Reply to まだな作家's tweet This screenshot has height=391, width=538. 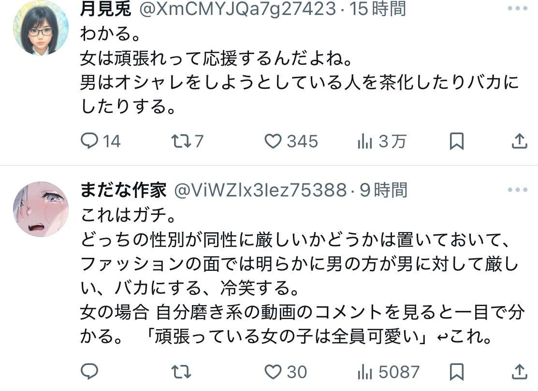pos(89,372)
